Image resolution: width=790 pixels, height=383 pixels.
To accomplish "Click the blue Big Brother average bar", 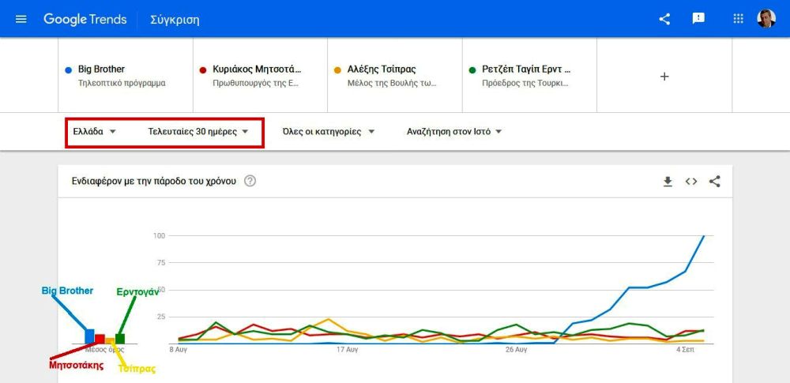I will click(x=90, y=336).
